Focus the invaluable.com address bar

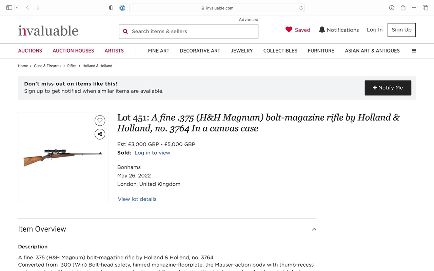click(x=217, y=8)
